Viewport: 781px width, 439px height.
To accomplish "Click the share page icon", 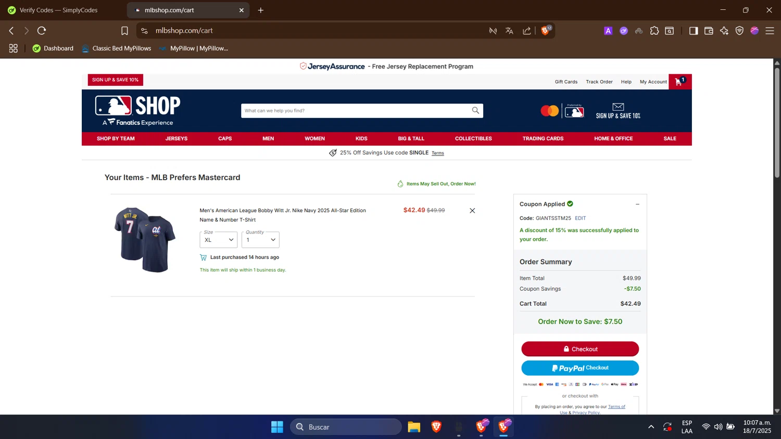I will click(x=527, y=31).
